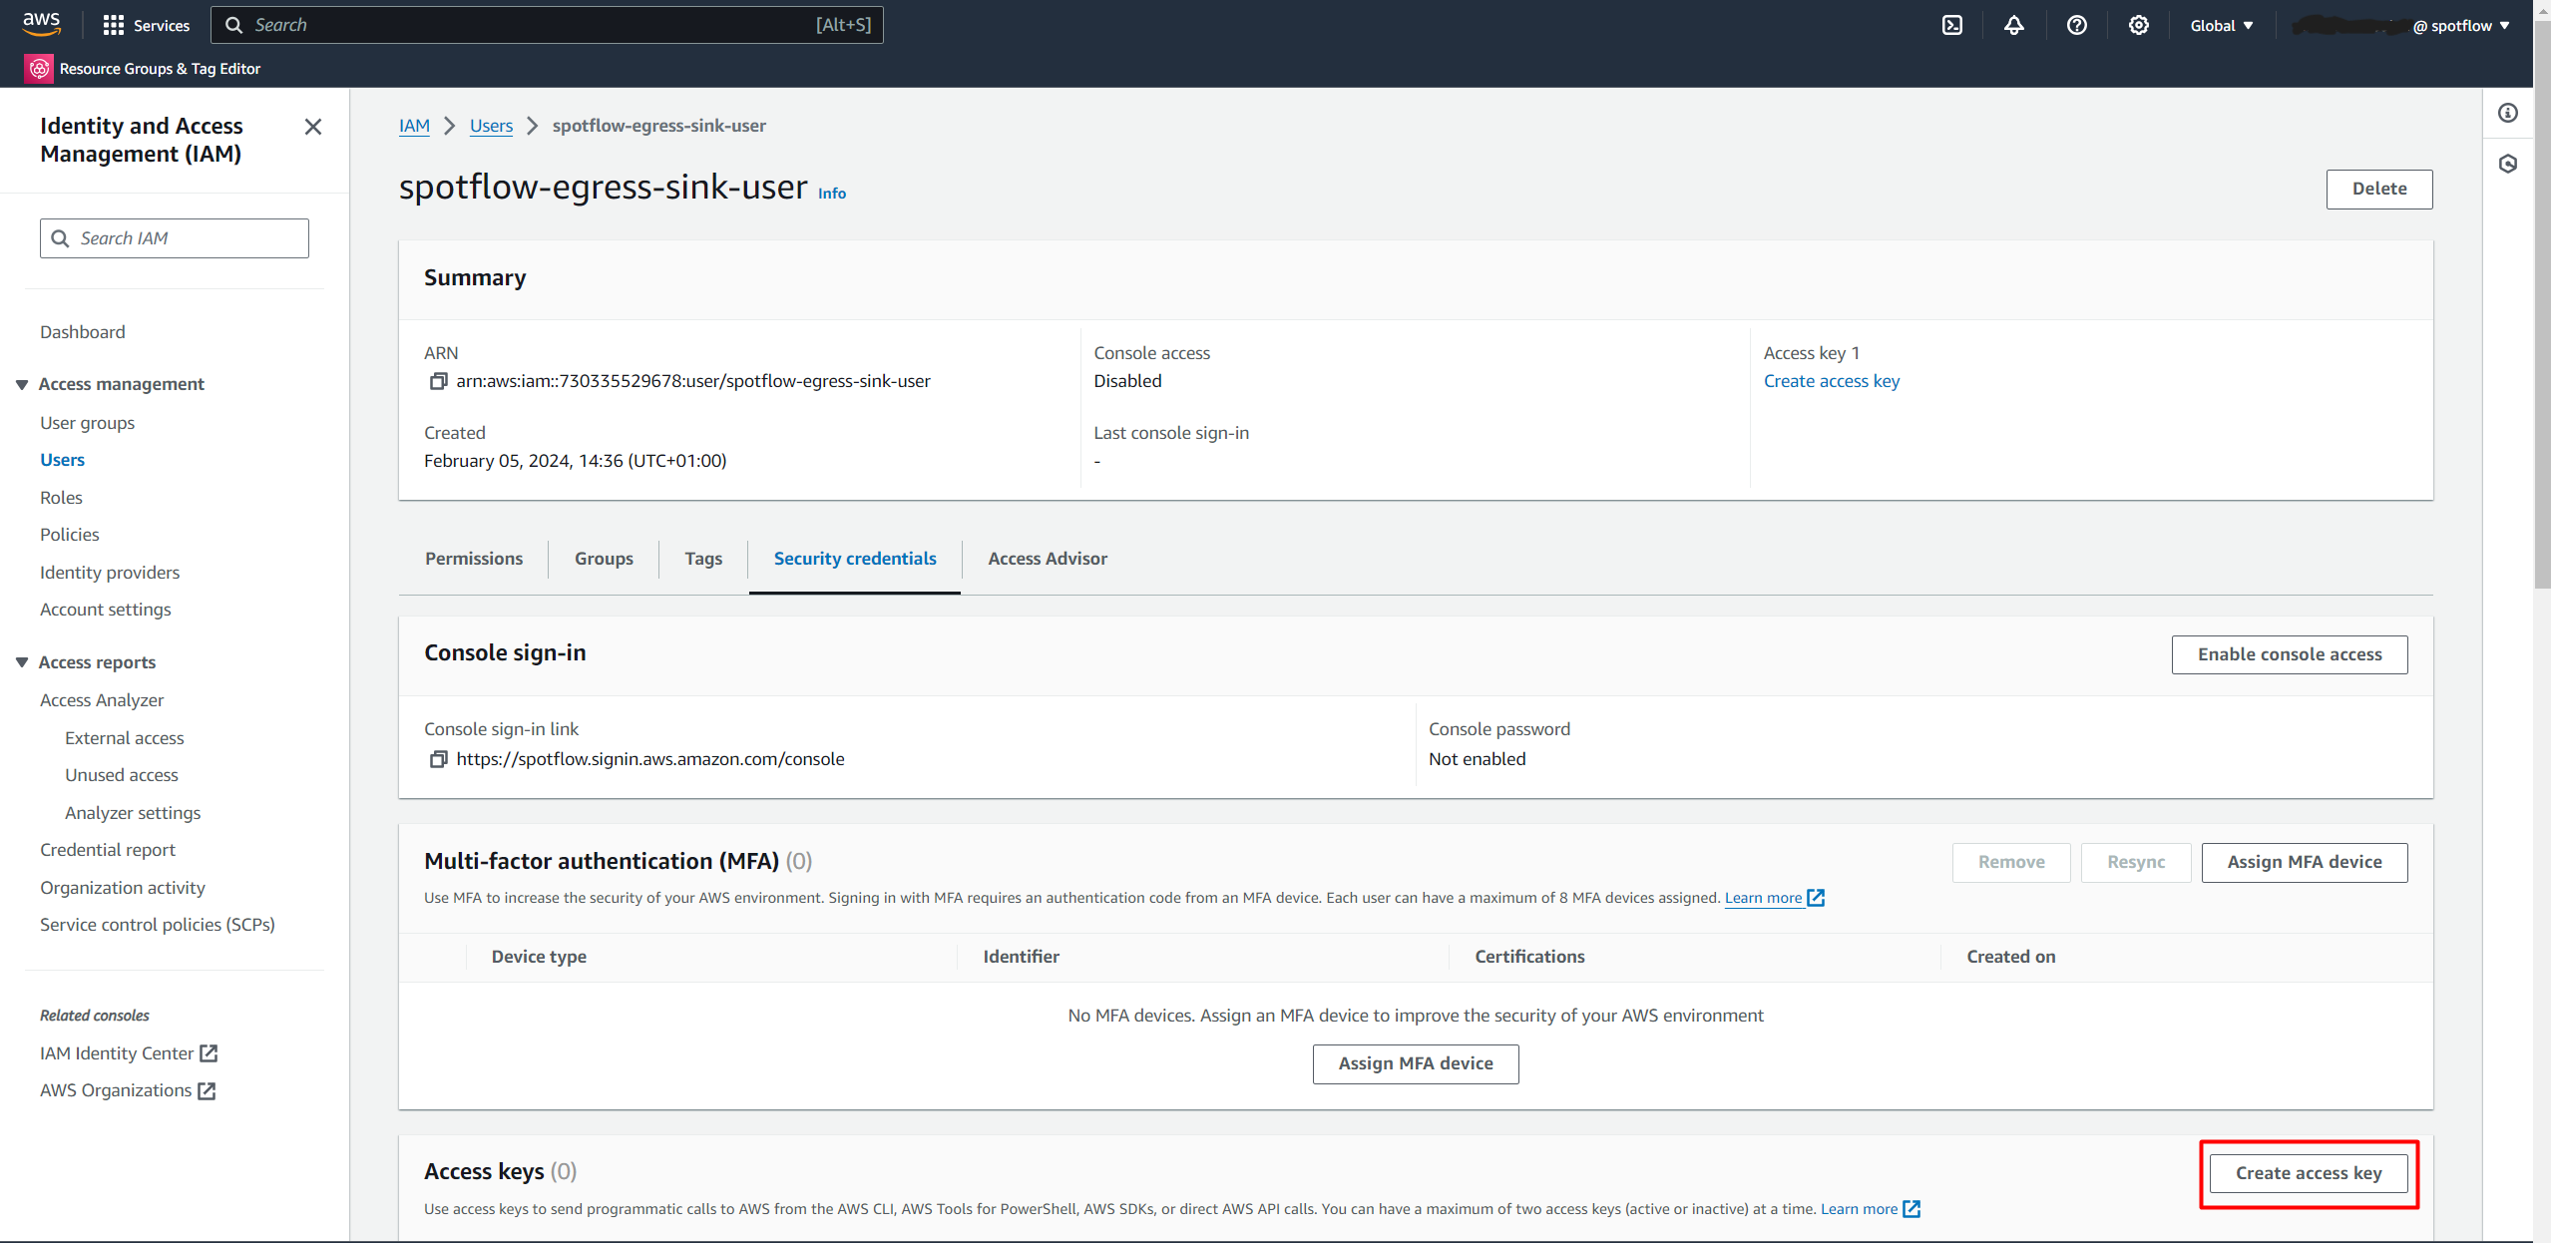The height and width of the screenshot is (1243, 2551).
Task: Open the hexagon tools icon on right edge
Action: 2507,164
